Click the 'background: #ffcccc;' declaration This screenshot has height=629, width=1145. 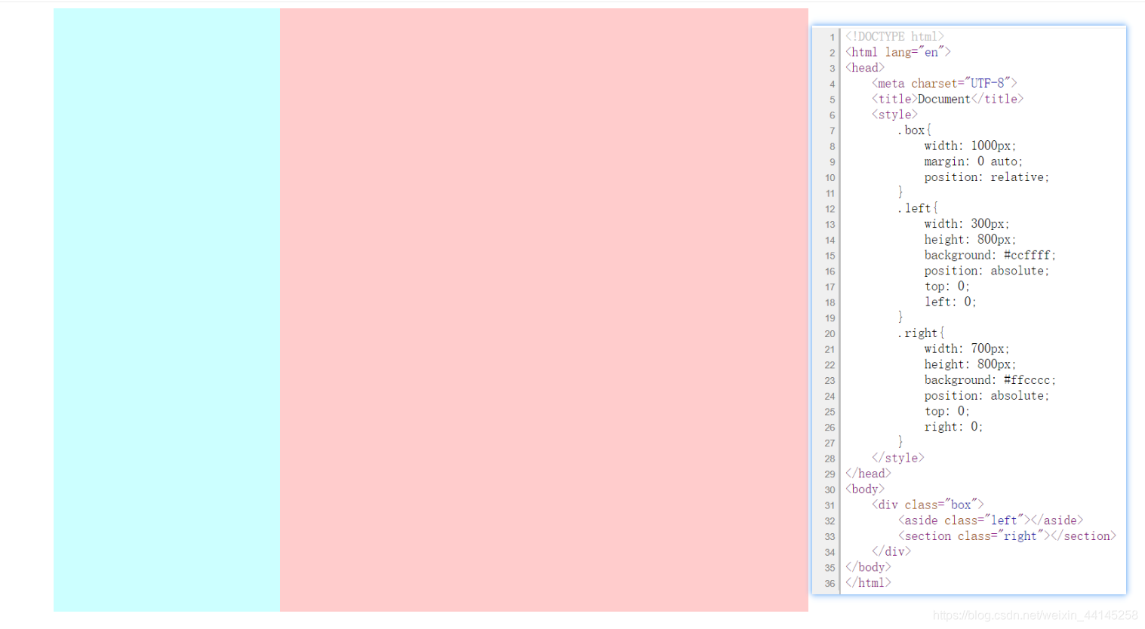click(990, 380)
